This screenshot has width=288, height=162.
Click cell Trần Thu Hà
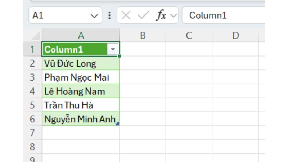[x=81, y=105]
